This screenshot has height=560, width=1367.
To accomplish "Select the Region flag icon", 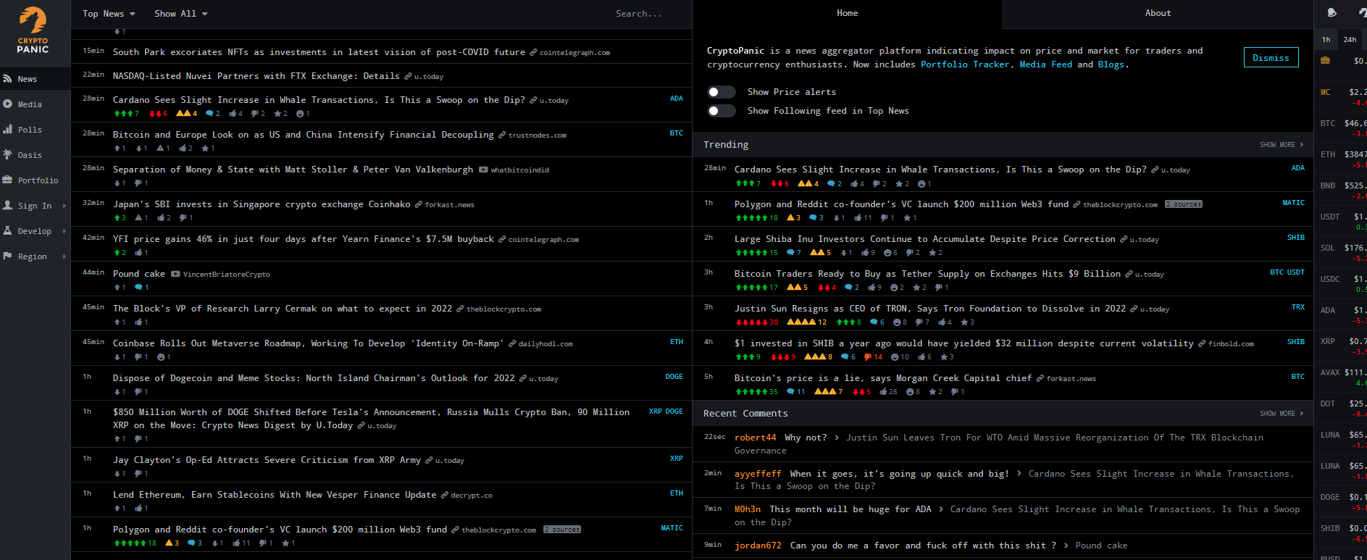I will 8,256.
